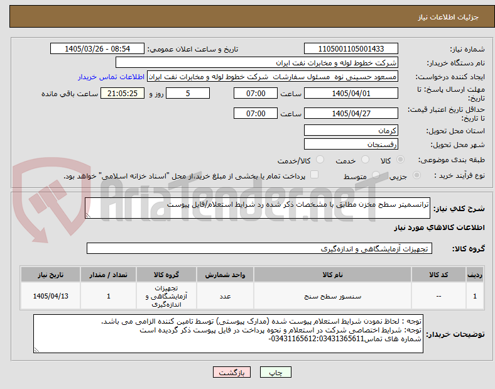Click the response deadline hour 07:00 field

click(x=256, y=93)
